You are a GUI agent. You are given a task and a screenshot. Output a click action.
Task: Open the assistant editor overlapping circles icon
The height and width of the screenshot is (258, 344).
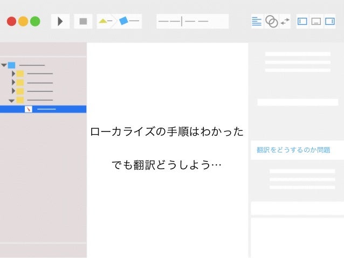(272, 21)
